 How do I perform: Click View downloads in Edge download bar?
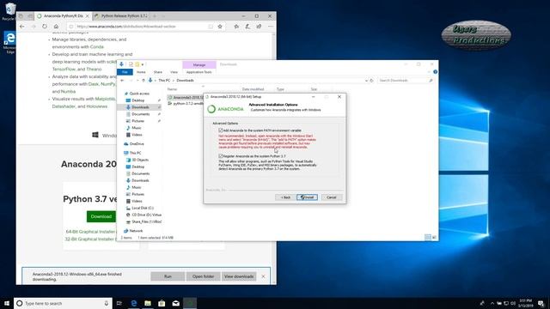(x=239, y=276)
